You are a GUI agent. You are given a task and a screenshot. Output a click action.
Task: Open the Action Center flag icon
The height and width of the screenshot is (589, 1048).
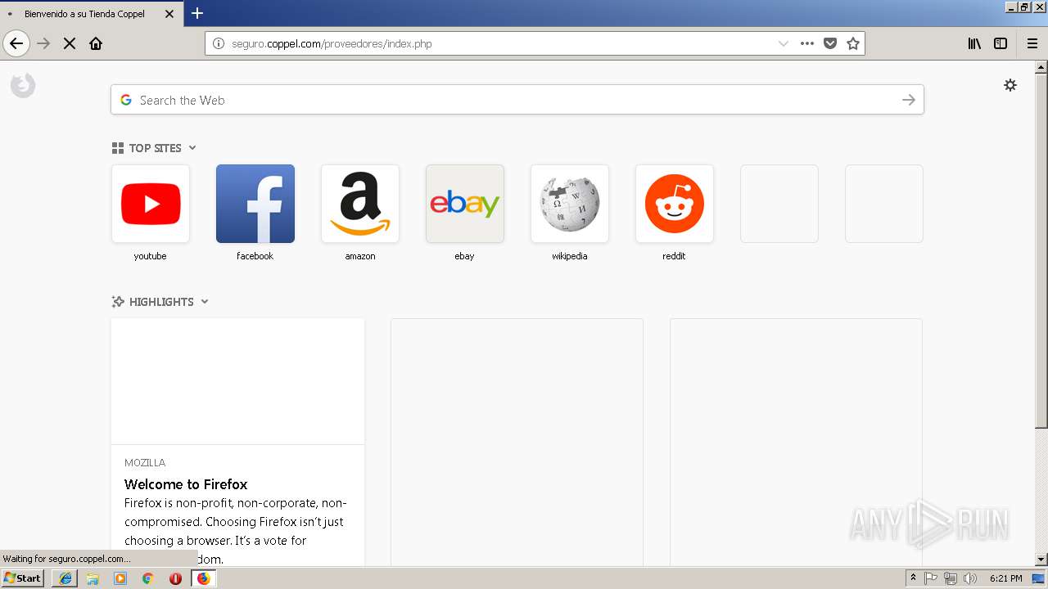pos(931,578)
